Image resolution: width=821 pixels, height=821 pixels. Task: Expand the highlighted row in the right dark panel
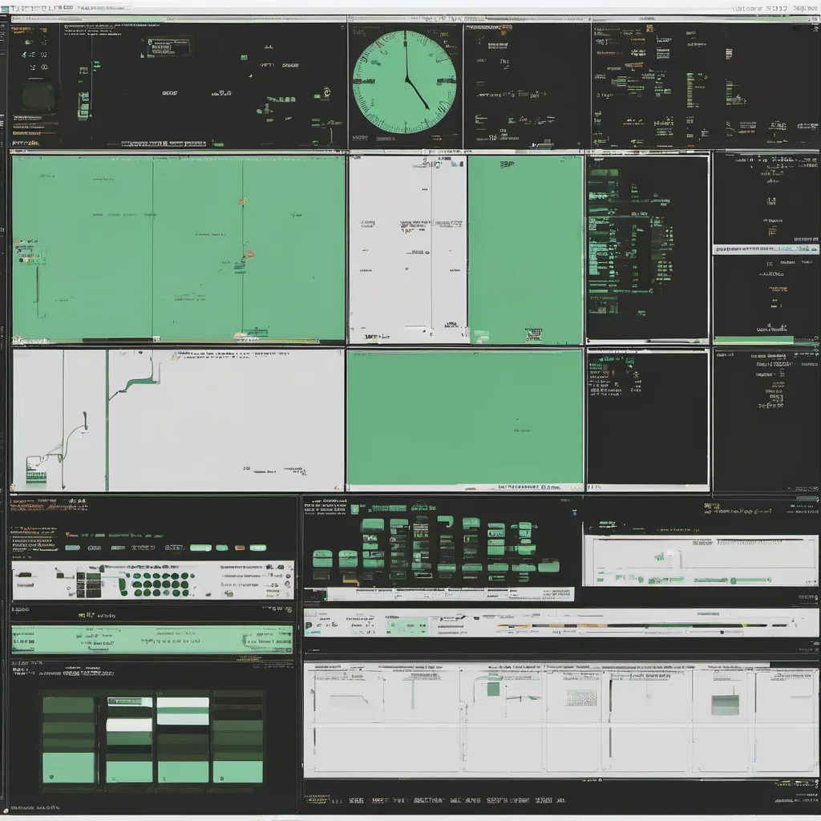coord(766,249)
